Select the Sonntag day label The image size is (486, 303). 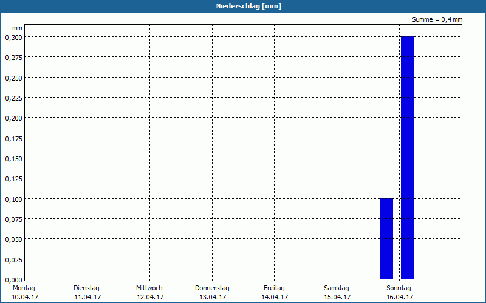[x=399, y=288]
